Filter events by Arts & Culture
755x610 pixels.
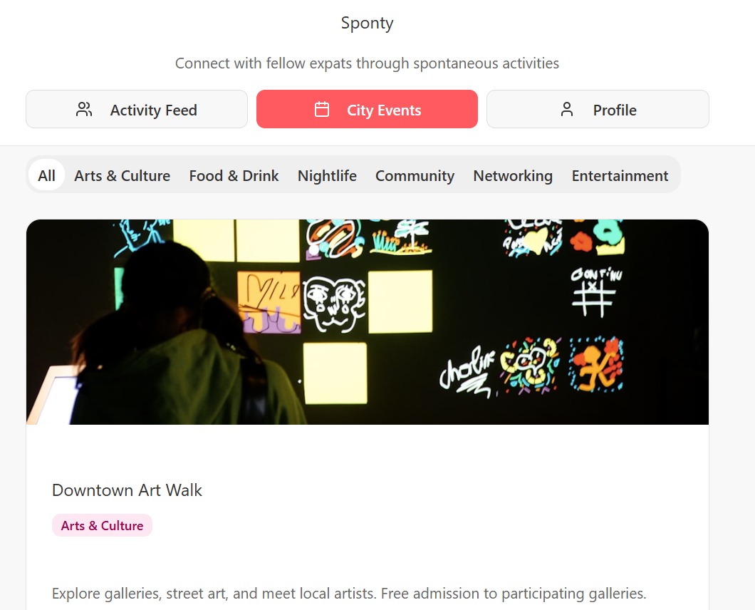122,175
